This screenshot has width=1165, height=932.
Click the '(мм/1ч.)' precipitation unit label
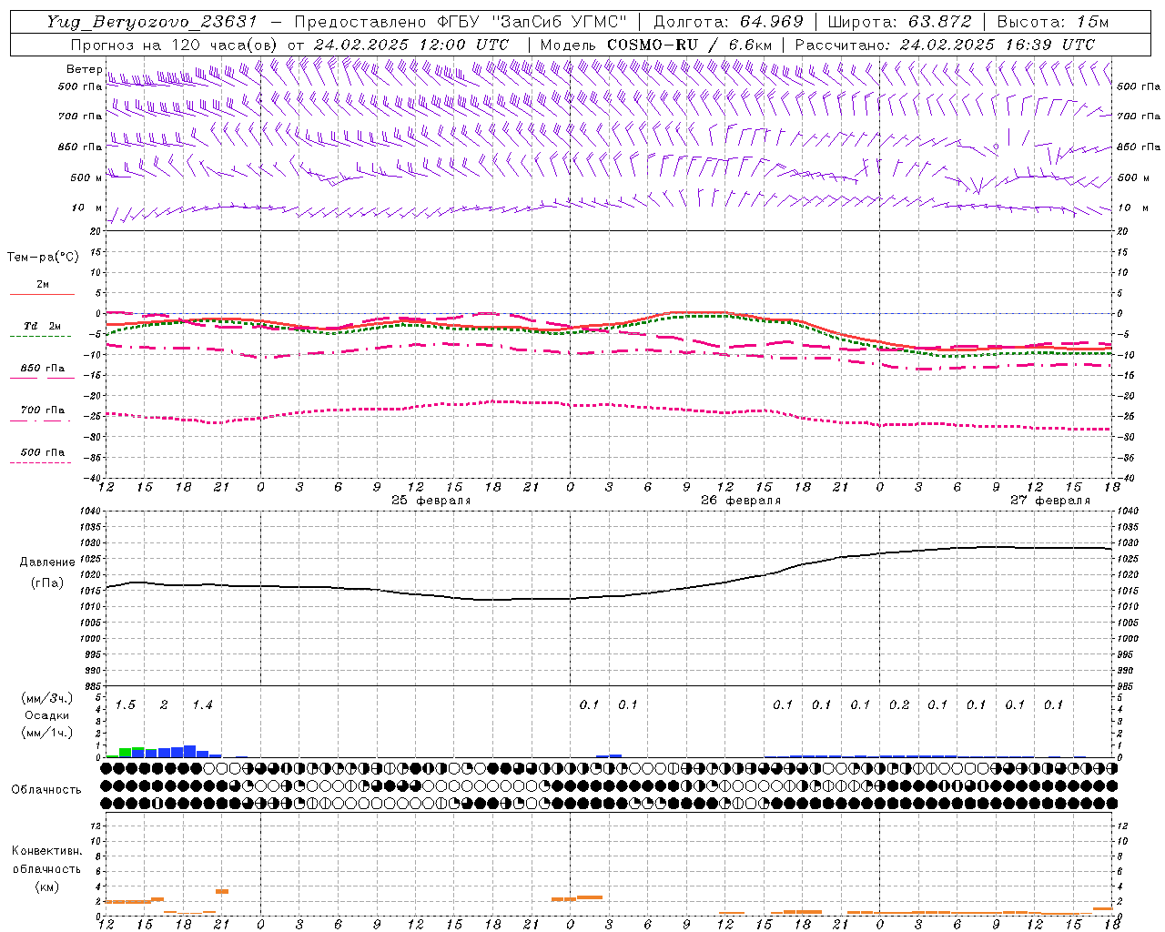(x=47, y=733)
